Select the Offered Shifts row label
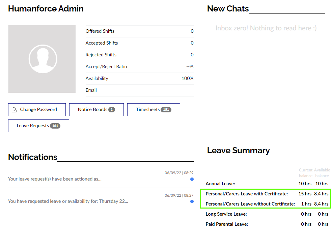This screenshot has width=332, height=246. tap(100, 31)
